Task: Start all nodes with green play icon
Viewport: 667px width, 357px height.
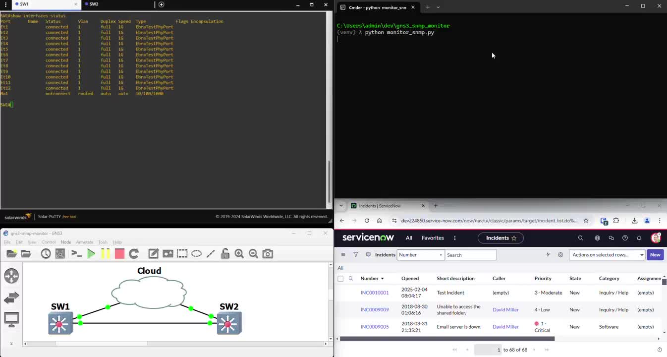Action: 91,254
